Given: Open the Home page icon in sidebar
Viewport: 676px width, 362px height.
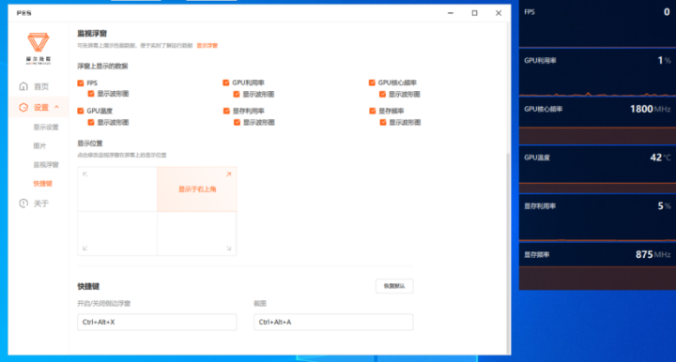Looking at the screenshot, I should pyautogui.click(x=23, y=86).
